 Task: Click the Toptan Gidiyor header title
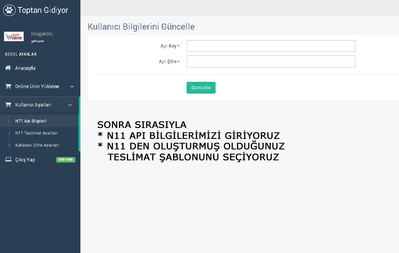[43, 10]
